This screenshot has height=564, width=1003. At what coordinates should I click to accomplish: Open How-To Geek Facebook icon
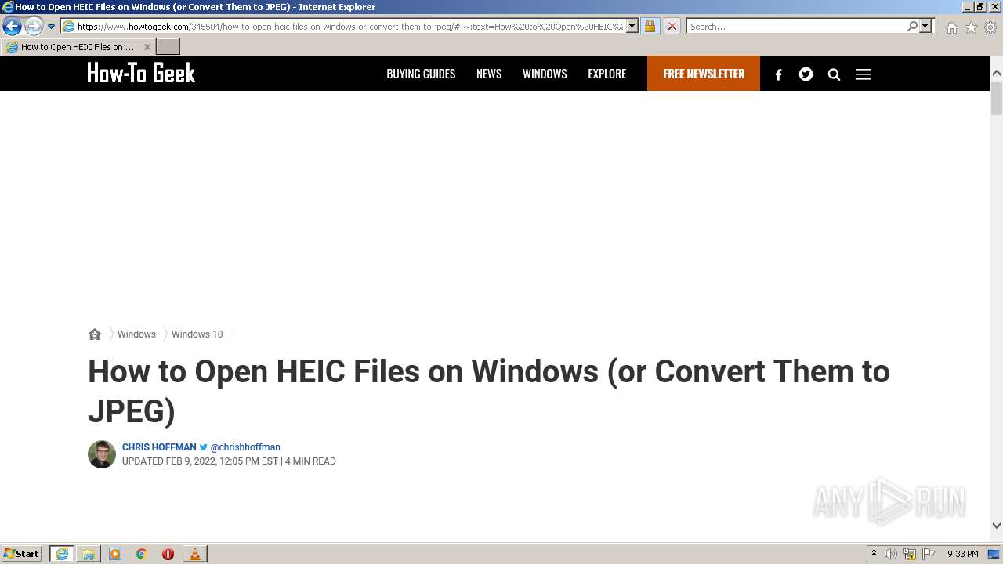778,74
